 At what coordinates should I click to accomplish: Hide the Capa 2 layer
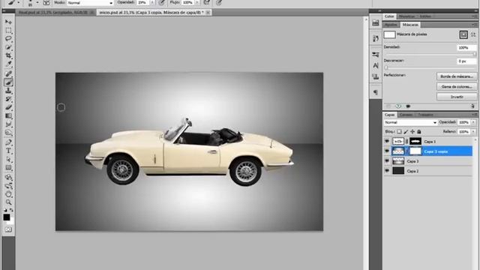point(387,171)
